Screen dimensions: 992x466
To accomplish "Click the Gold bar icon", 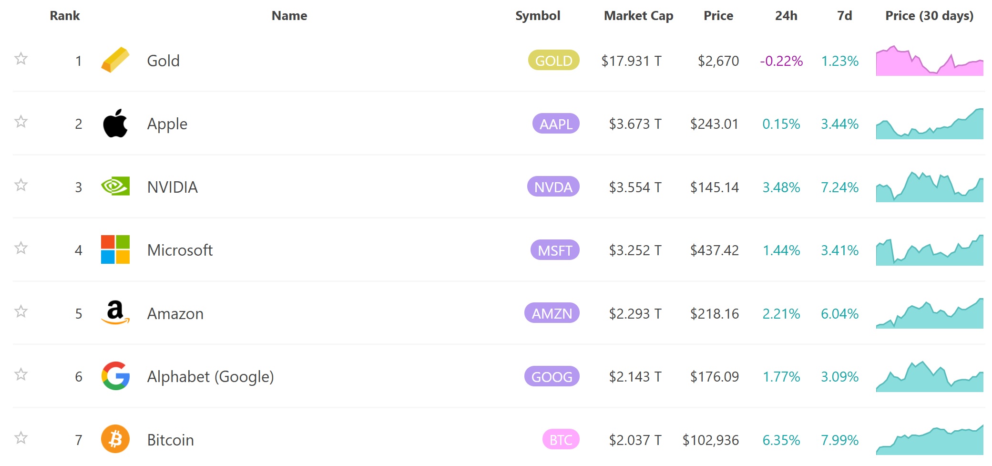I will tap(115, 60).
